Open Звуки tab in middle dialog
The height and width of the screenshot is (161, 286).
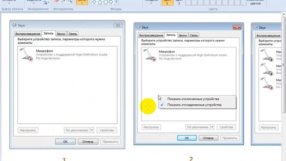[183, 35]
